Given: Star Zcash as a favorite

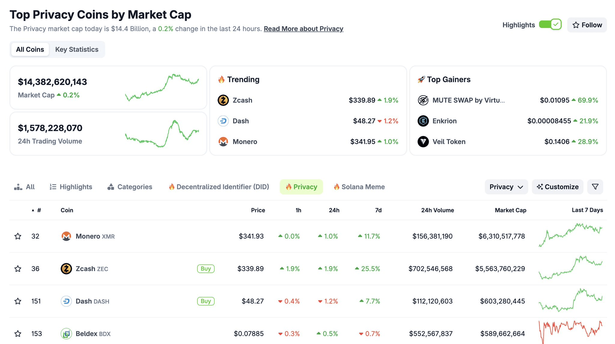Looking at the screenshot, I should pyautogui.click(x=18, y=269).
